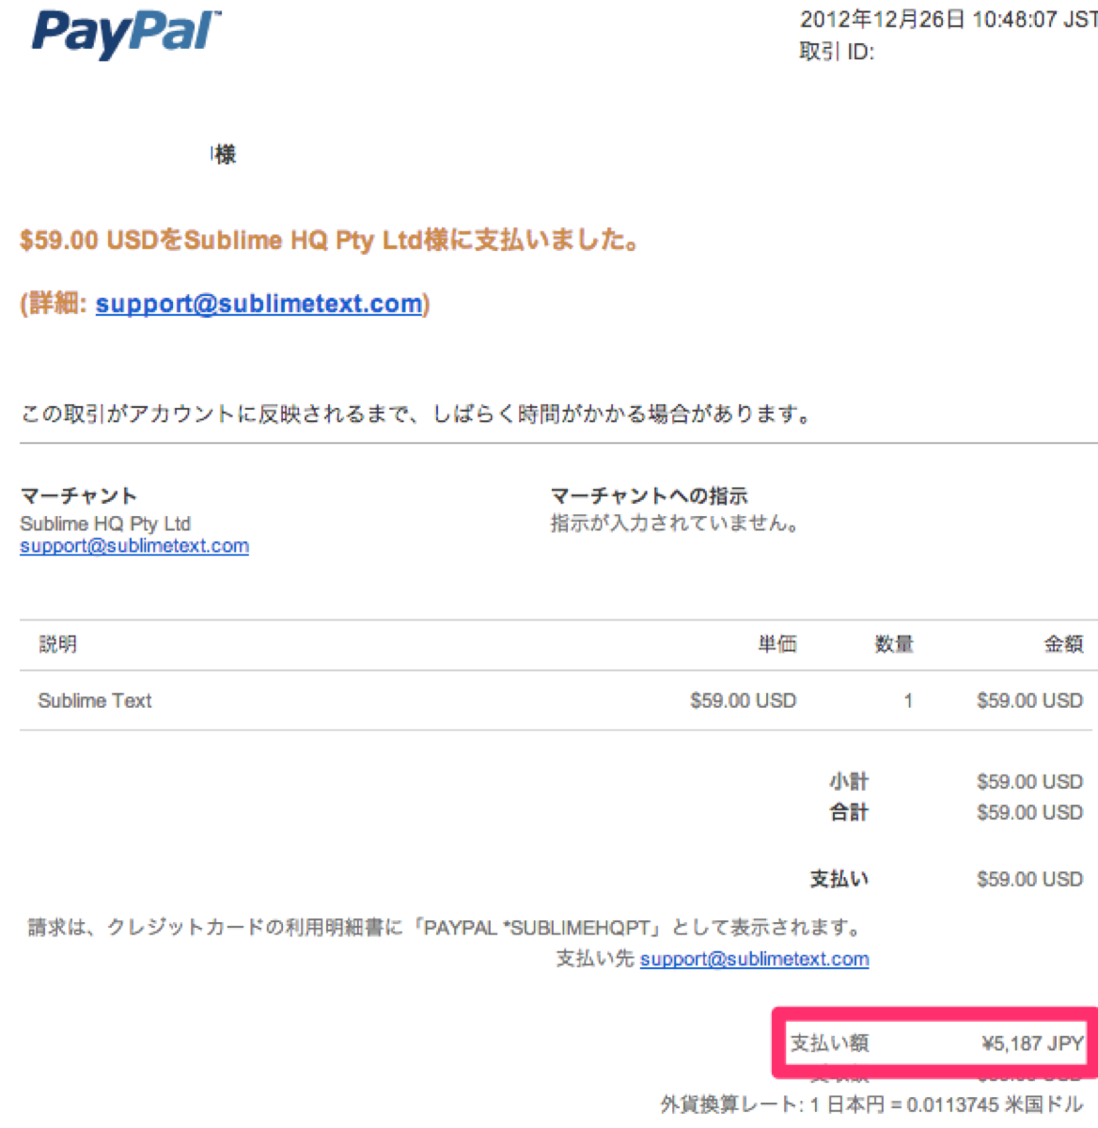Viewport: 1098px width, 1128px height.
Task: Click the orange $59.00 USD payment headline
Action: (330, 241)
